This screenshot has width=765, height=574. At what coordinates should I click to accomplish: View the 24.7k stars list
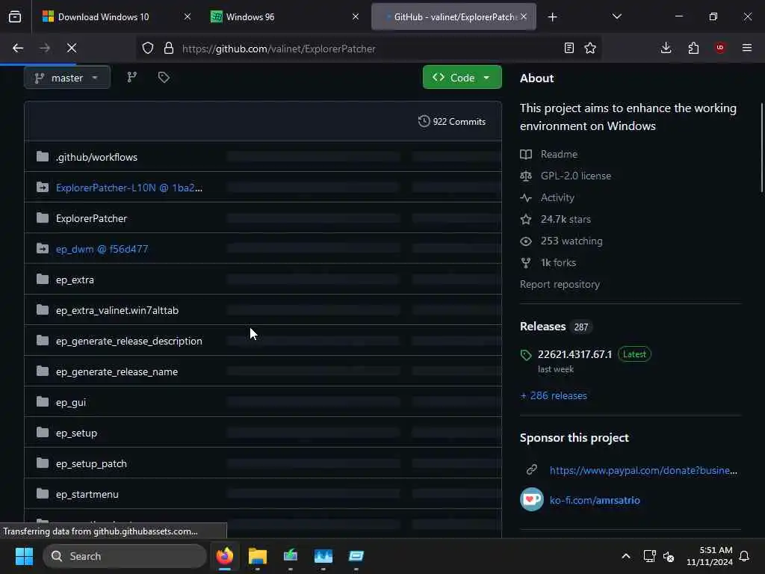click(x=555, y=219)
